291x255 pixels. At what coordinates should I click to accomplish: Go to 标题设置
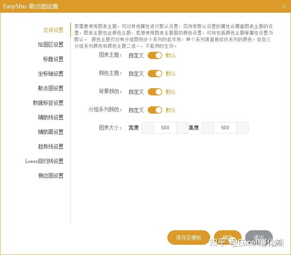coord(54,59)
